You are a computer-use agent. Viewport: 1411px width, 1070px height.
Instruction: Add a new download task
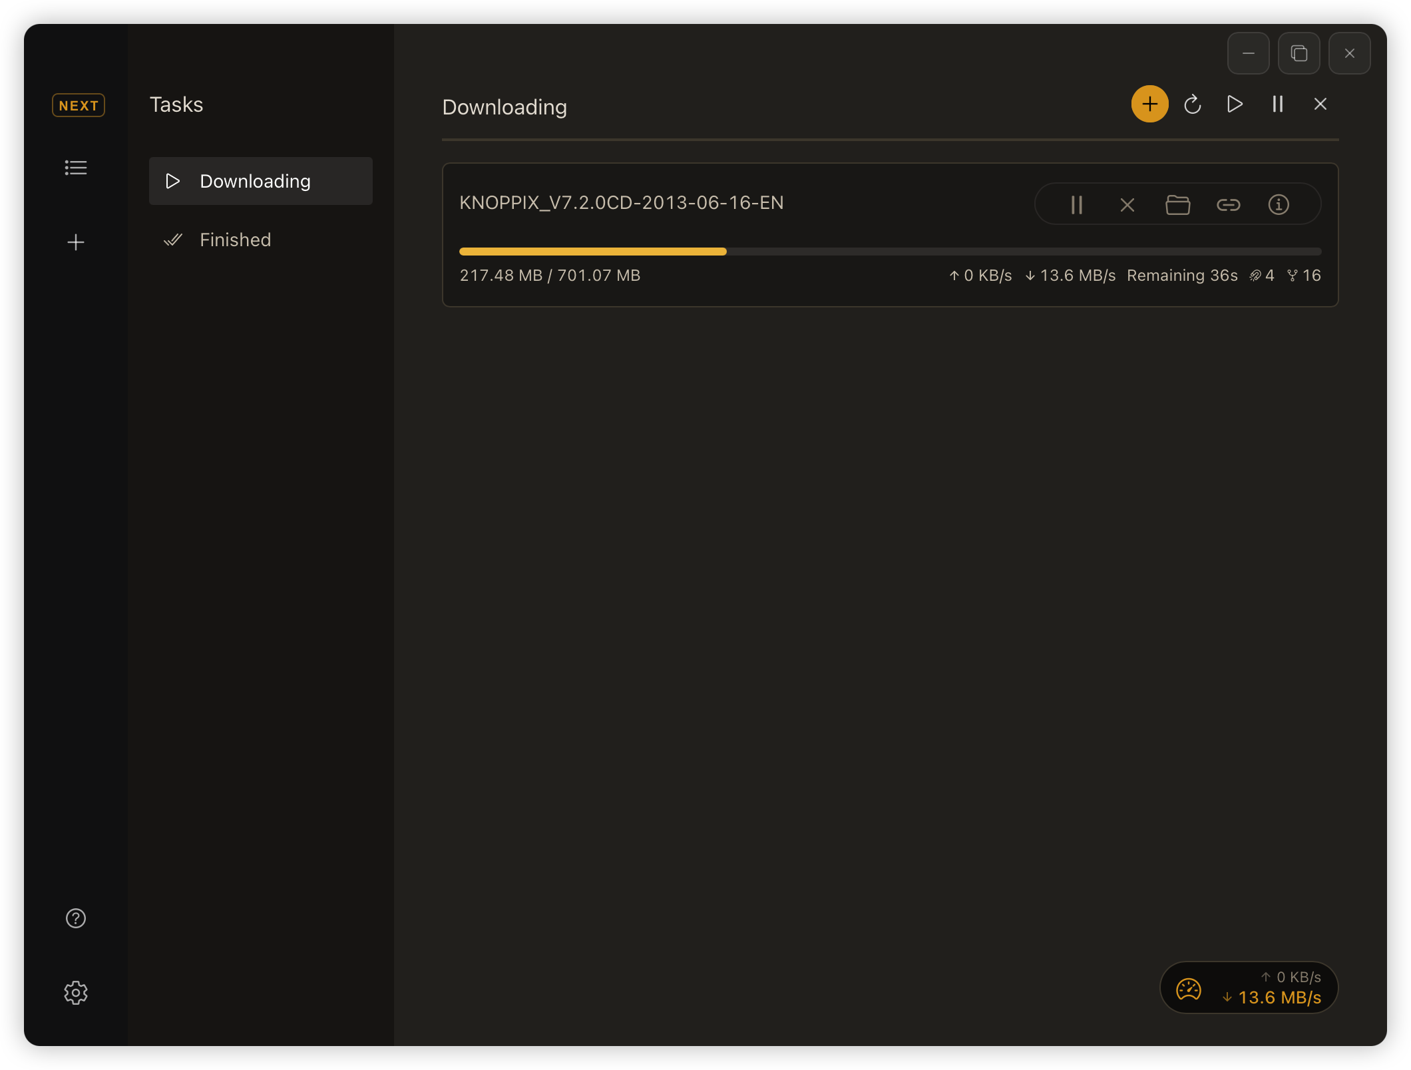tap(1149, 104)
